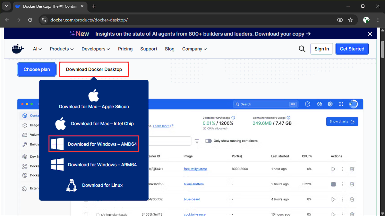Viewport: 385px width, 216px height.
Task: Open the Blog nav item
Action: 170,49
